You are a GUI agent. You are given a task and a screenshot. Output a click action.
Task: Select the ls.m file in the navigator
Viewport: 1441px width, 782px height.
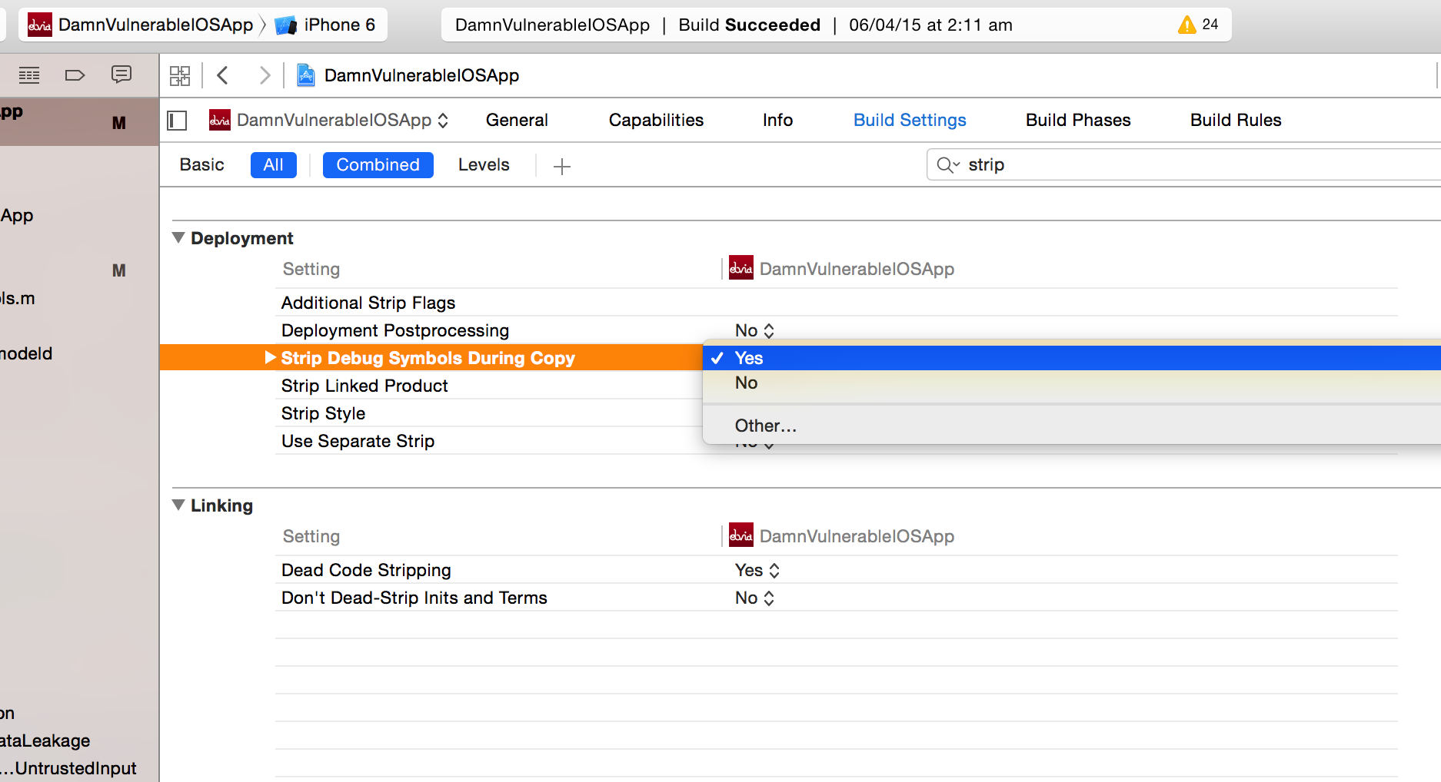(18, 298)
